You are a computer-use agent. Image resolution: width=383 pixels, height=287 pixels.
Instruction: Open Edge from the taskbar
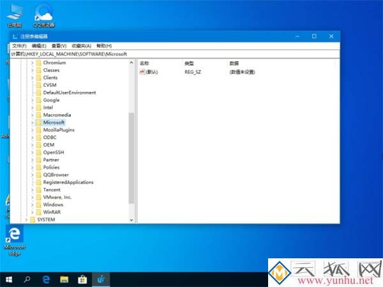click(x=46, y=279)
